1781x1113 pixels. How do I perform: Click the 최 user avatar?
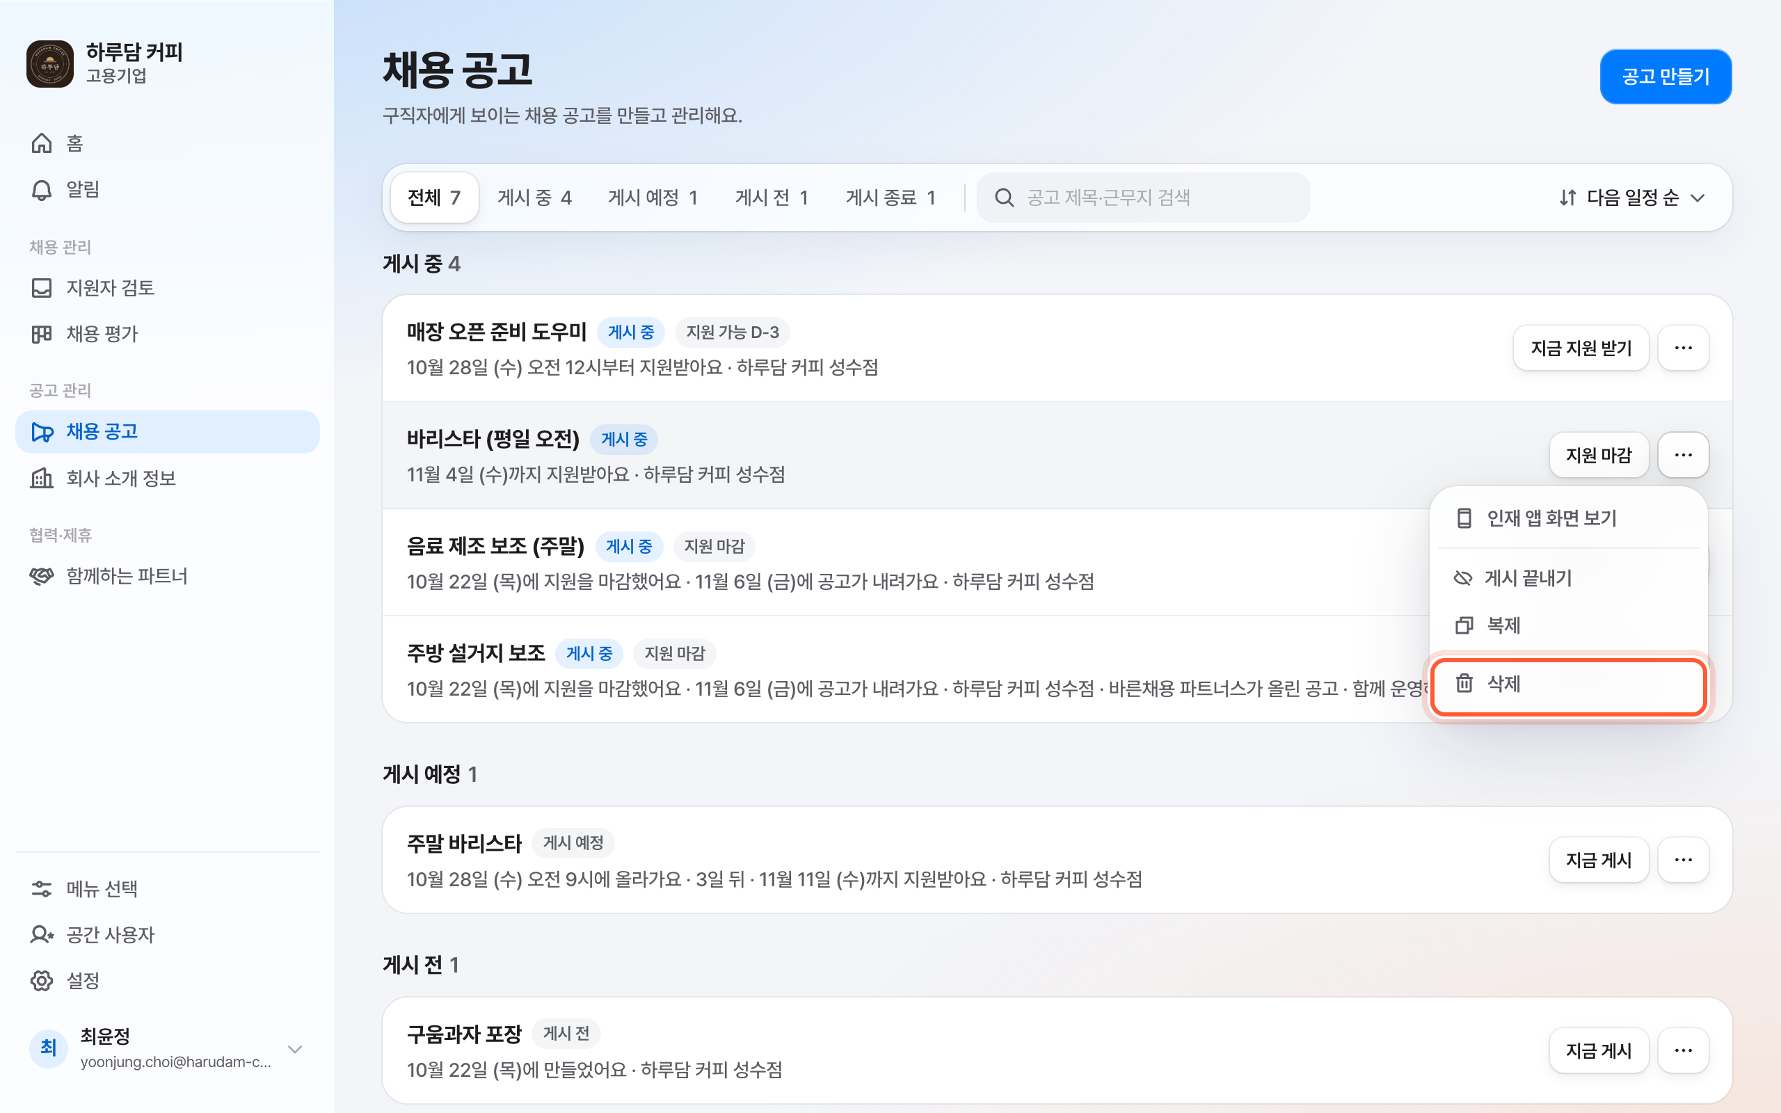pyautogui.click(x=49, y=1048)
